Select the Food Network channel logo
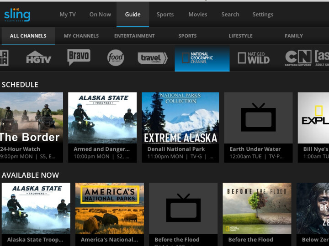This screenshot has width=329, height=246. [x=116, y=58]
